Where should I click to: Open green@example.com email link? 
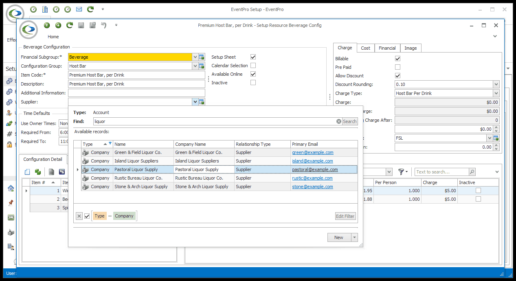(312, 152)
